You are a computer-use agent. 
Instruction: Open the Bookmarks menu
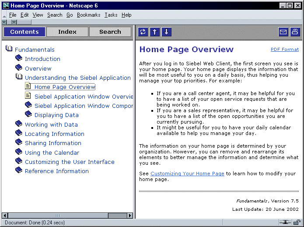point(89,15)
